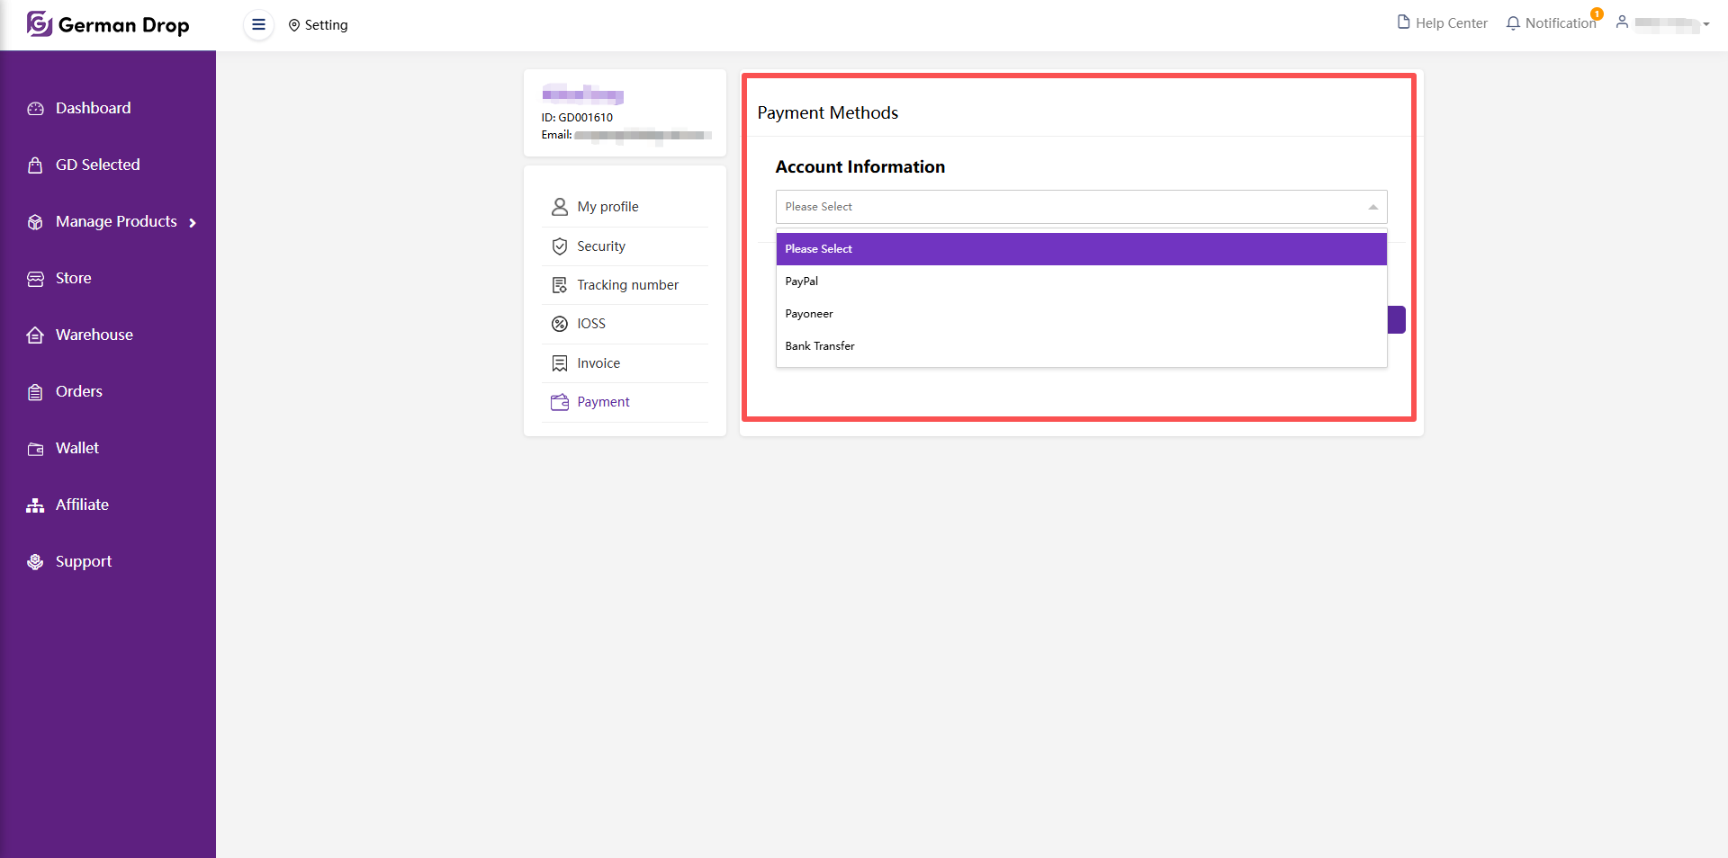Screen dimensions: 1728x858
Task: Open the Help Center link
Action: tap(1442, 23)
